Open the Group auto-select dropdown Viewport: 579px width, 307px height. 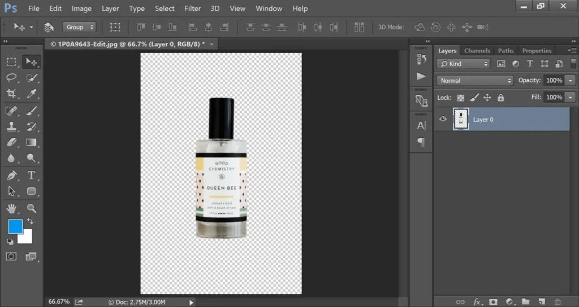(79, 27)
